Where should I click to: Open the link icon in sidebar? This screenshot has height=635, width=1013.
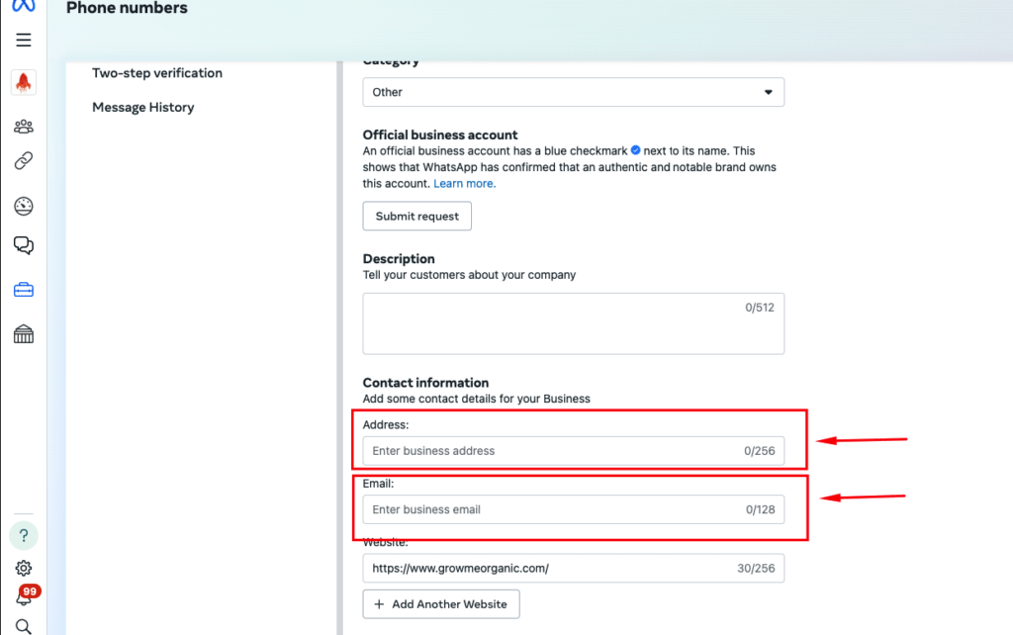pyautogui.click(x=24, y=160)
